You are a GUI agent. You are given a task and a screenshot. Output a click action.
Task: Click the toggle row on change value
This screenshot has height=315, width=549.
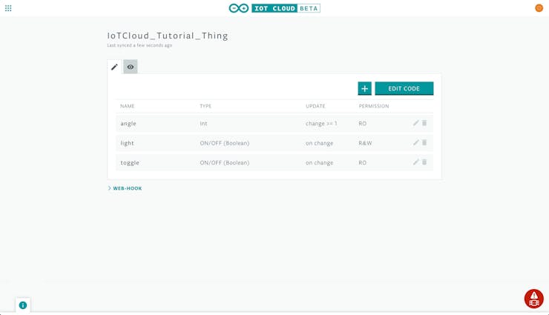[319, 162]
